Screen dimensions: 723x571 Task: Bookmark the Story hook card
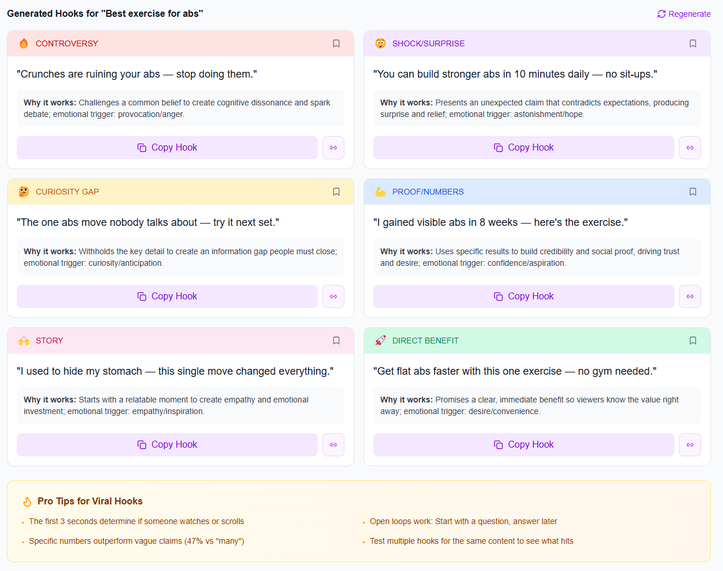coord(336,341)
